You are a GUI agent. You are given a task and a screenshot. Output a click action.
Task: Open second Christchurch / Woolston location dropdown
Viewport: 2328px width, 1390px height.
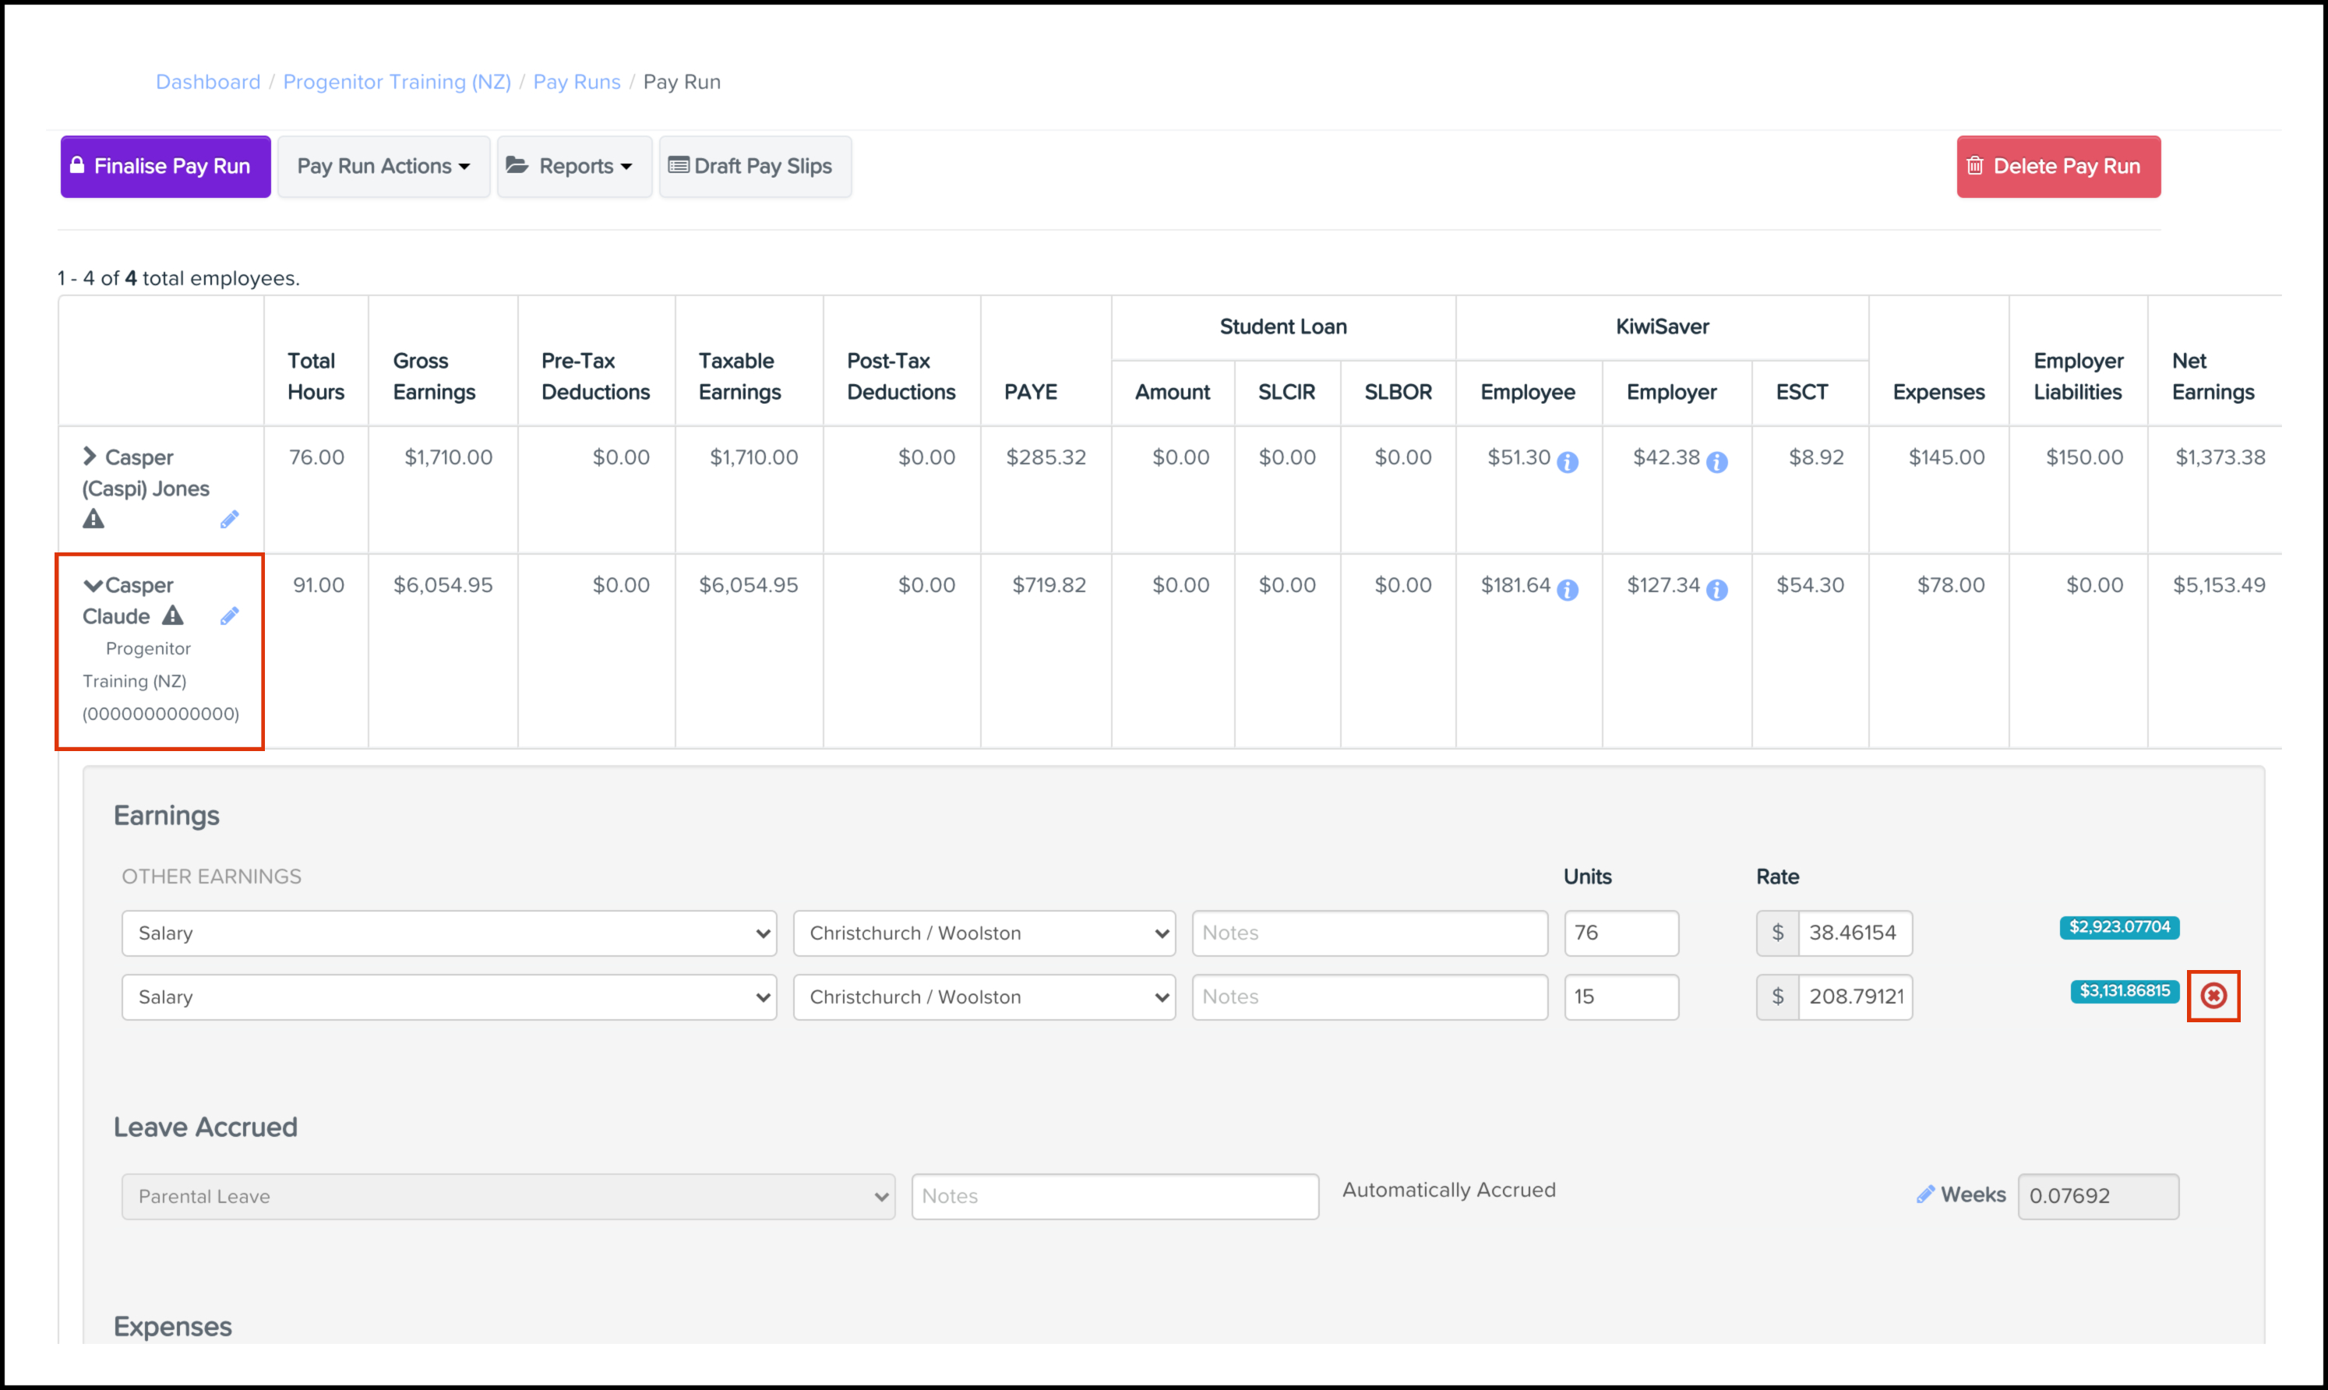[x=983, y=997]
